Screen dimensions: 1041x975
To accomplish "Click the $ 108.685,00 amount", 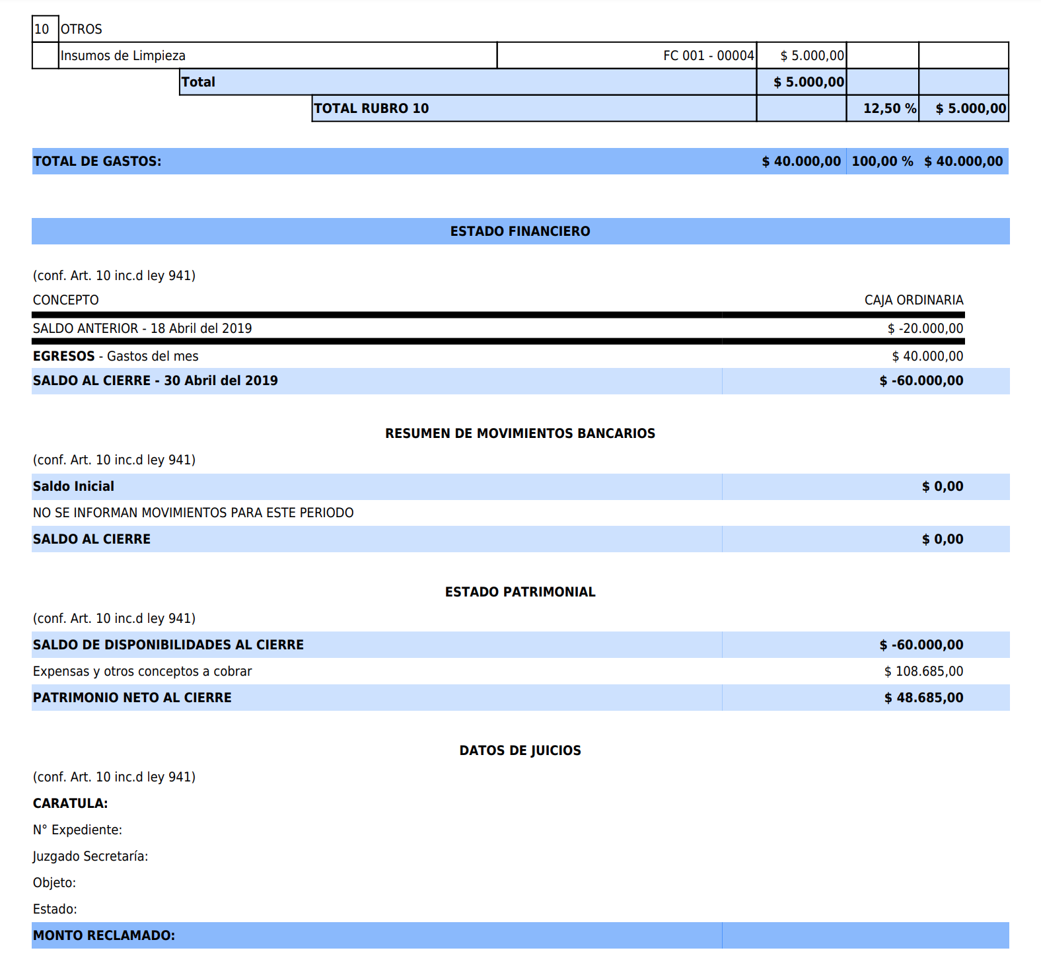I will tap(923, 671).
